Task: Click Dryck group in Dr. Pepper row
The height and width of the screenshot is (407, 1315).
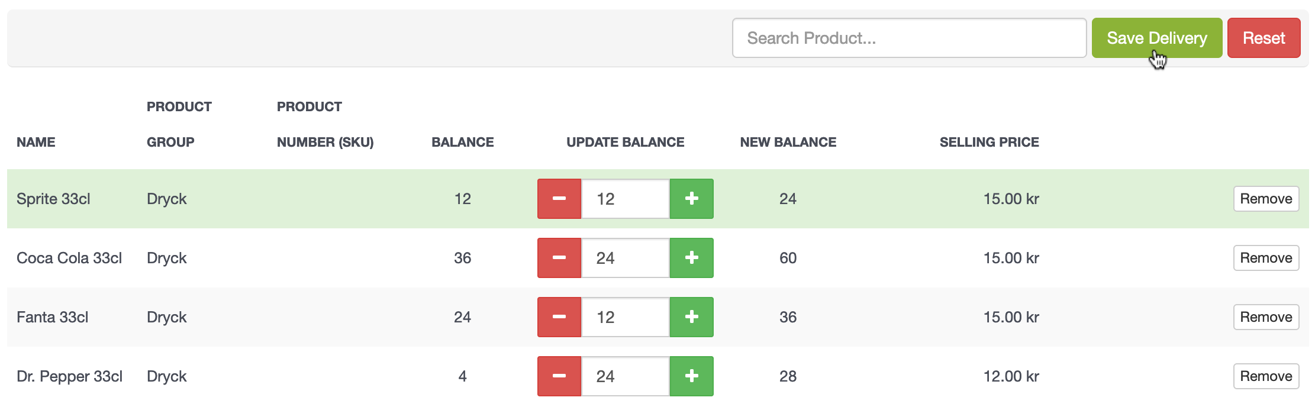Action: [167, 376]
